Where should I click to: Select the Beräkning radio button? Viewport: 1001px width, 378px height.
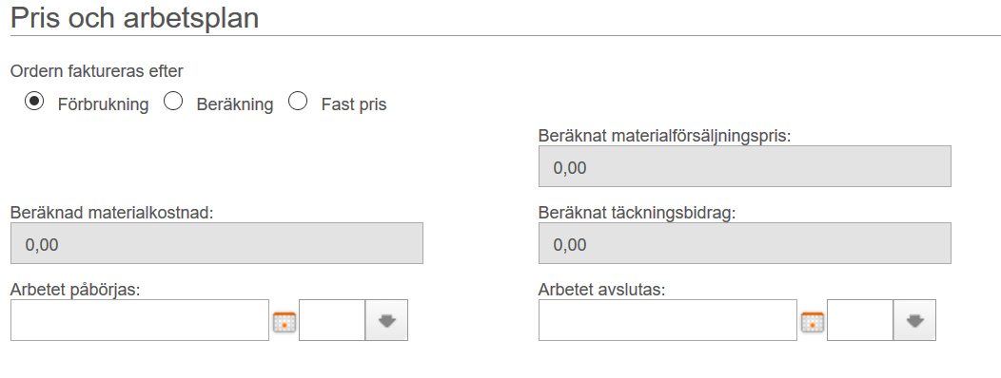click(x=173, y=102)
